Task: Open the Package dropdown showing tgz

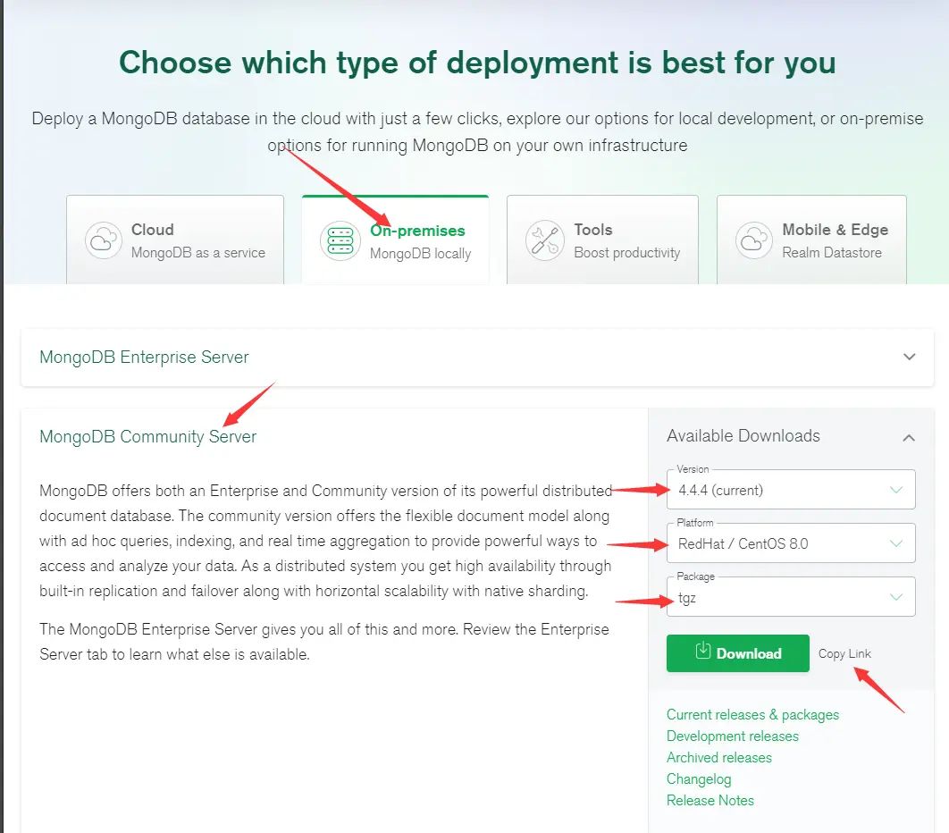Action: (x=791, y=597)
